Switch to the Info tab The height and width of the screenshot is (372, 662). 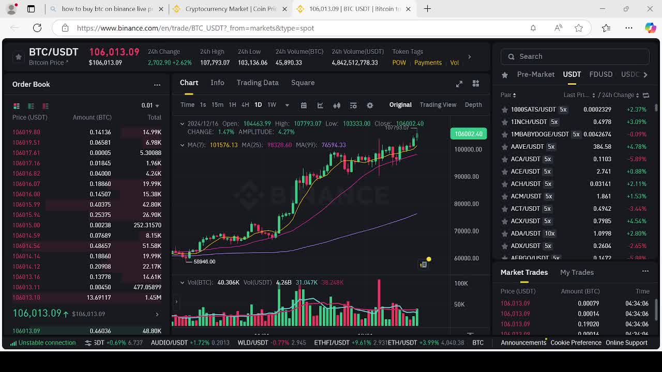(x=217, y=83)
